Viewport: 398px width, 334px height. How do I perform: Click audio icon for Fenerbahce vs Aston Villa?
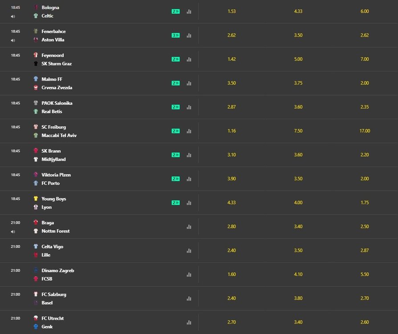click(x=13, y=41)
